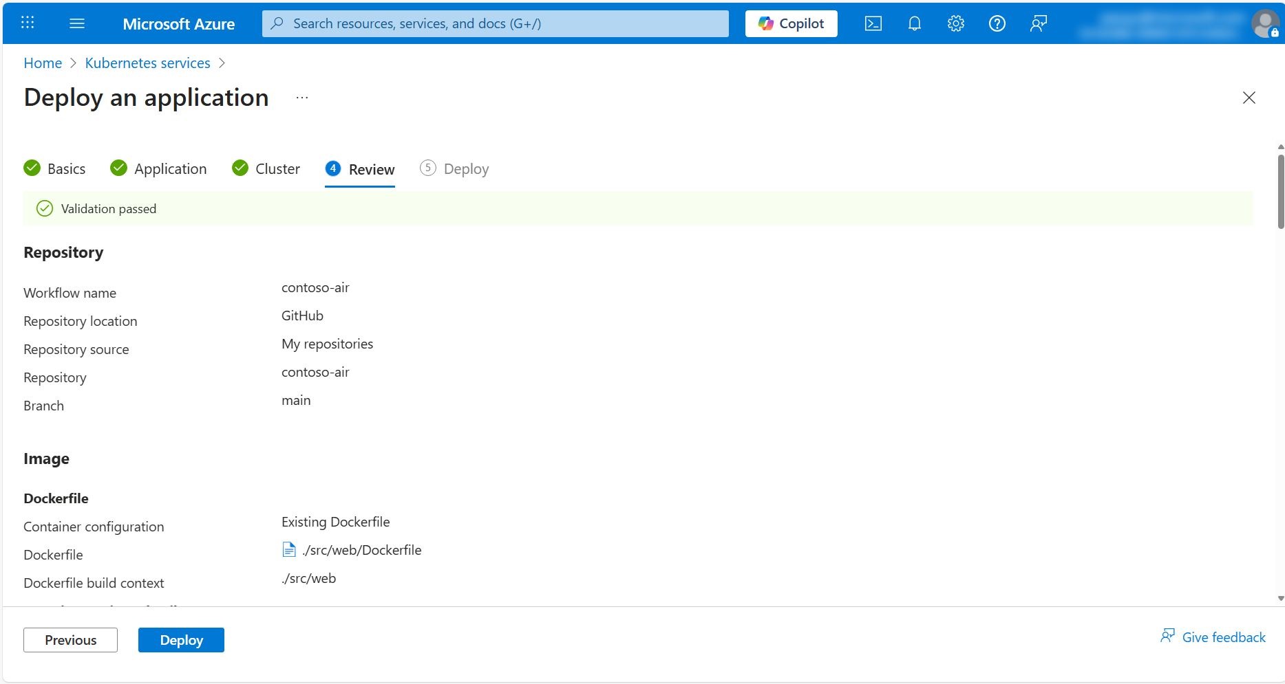The width and height of the screenshot is (1285, 684).
Task: Open the wizard's ellipsis options menu
Action: (301, 97)
